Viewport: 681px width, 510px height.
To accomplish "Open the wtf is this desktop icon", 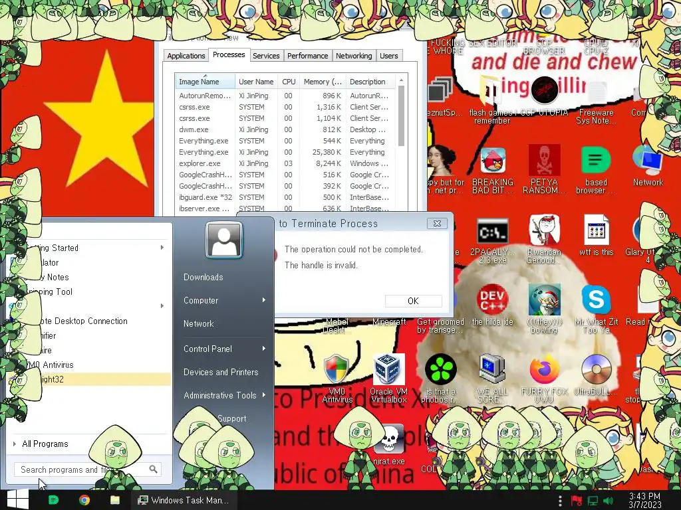I will pyautogui.click(x=596, y=230).
